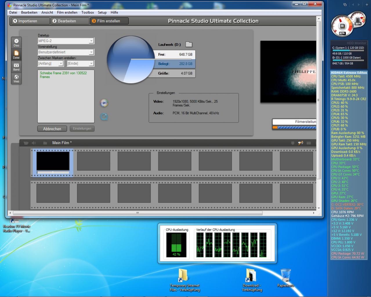The height and width of the screenshot is (297, 371).
Task: Click 'CPU Takt: 4500 MHz' in AIDA64
Action: point(346,76)
